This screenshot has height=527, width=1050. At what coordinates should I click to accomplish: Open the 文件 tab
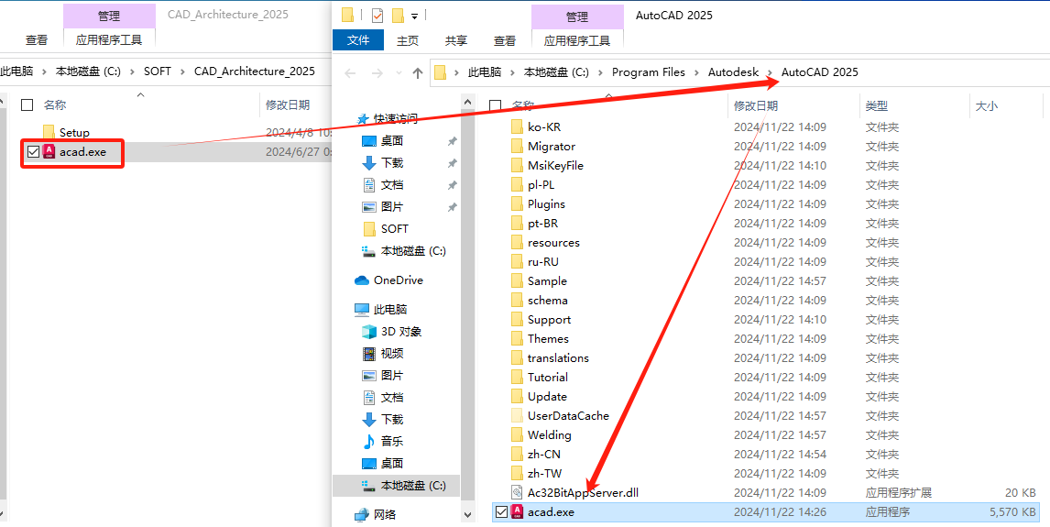click(x=358, y=40)
